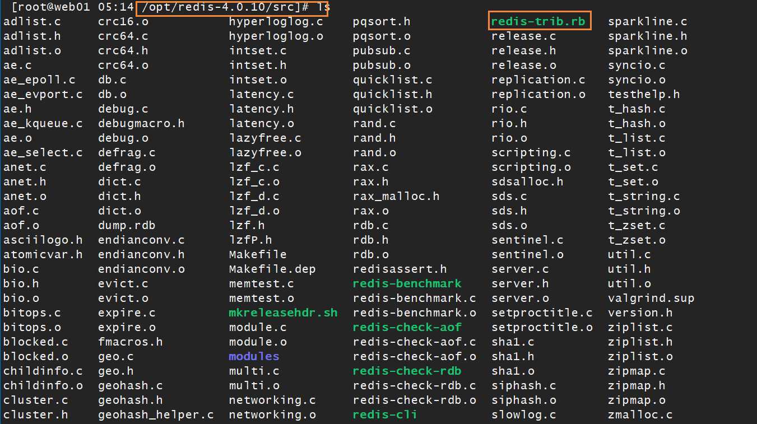Screen dimensions: 757x424
Task: Click slowlog.c entry
Action: [524, 414]
